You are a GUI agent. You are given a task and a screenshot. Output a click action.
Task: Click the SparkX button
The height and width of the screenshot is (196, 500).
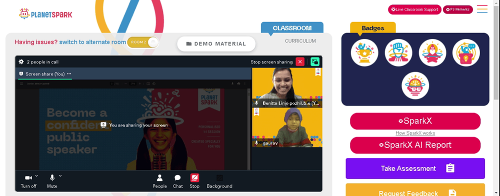[415, 121]
